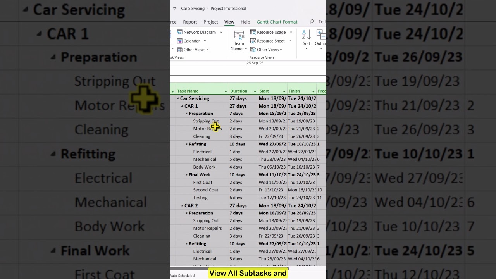The height and width of the screenshot is (279, 496).
Task: Switch to the Project tab
Action: [x=211, y=22]
